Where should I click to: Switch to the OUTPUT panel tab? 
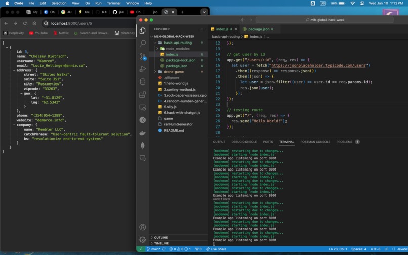pyautogui.click(x=219, y=142)
